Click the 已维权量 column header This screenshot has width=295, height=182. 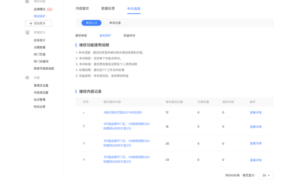pyautogui.click(x=203, y=102)
